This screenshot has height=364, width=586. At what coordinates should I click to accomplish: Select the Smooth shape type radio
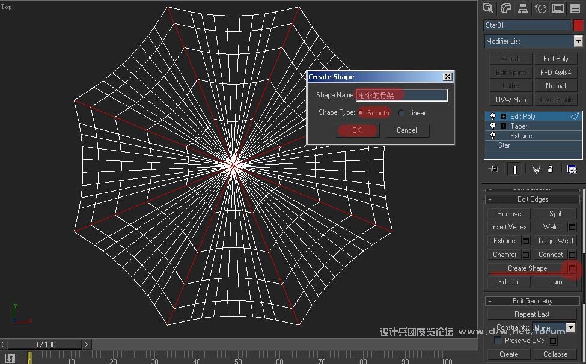tap(360, 113)
